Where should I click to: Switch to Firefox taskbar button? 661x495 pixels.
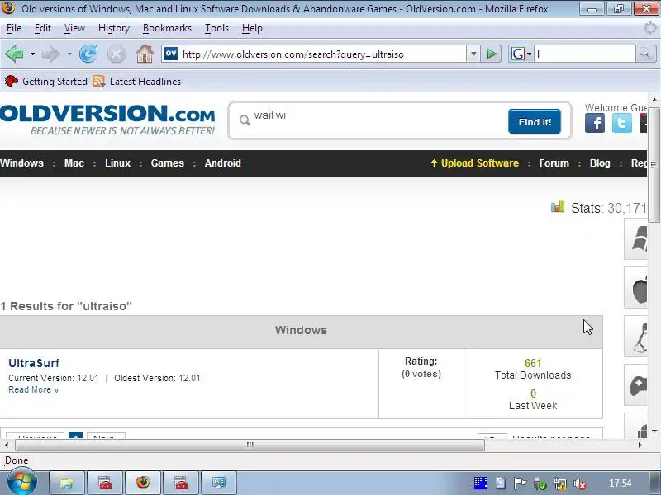pos(143,483)
